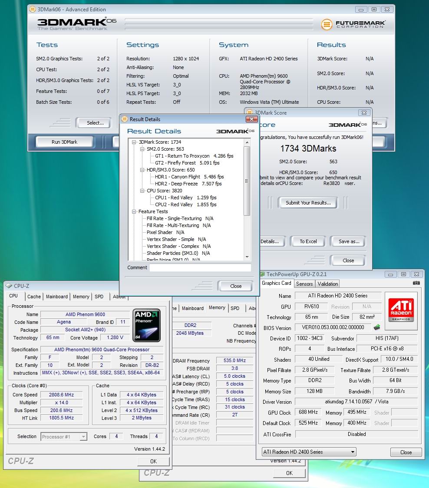The height and width of the screenshot is (488, 429).
Task: Open SPD tab in rear CPU-Z window
Action: coord(235,308)
